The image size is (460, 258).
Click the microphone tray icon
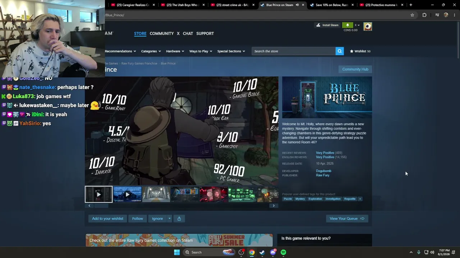(x=419, y=252)
